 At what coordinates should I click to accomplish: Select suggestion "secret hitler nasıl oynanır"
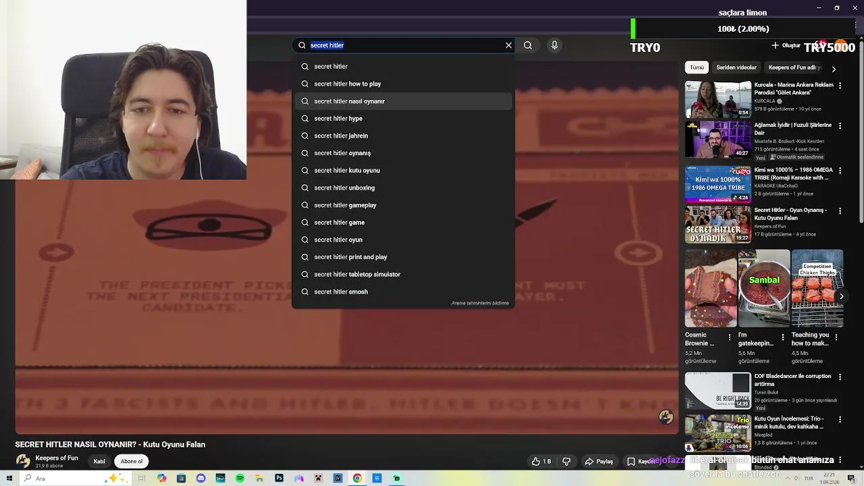pos(403,101)
